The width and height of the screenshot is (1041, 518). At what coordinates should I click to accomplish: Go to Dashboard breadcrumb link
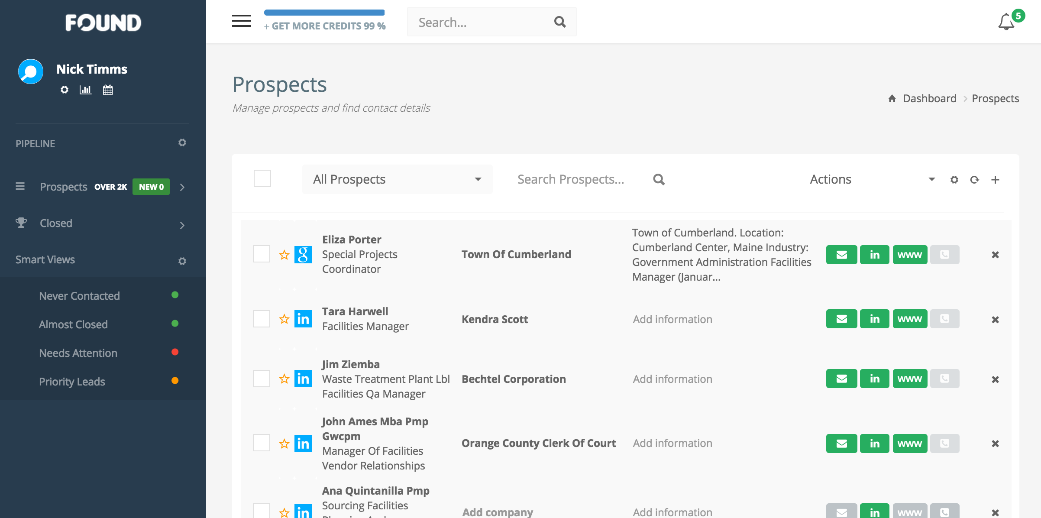929,99
